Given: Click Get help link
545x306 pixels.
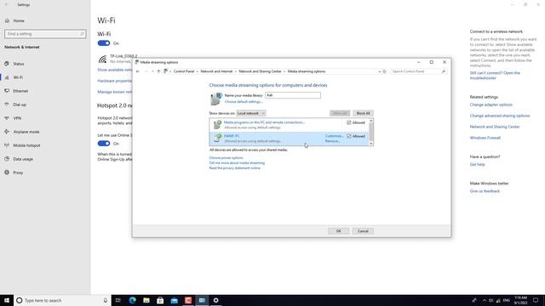Looking at the screenshot, I should [477, 164].
